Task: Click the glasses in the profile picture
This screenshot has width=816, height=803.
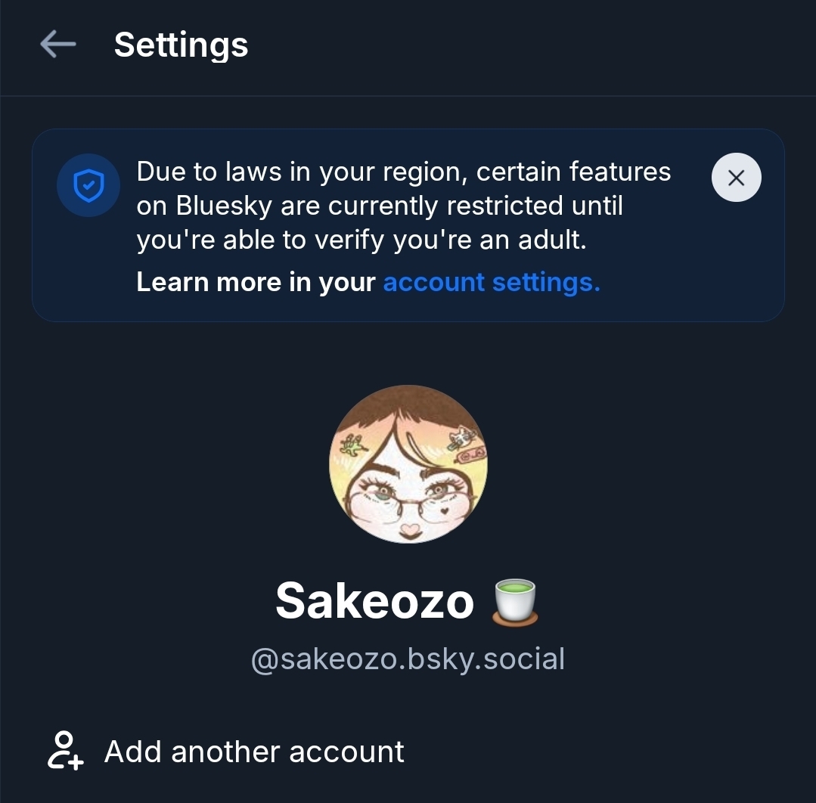Action: tap(408, 498)
